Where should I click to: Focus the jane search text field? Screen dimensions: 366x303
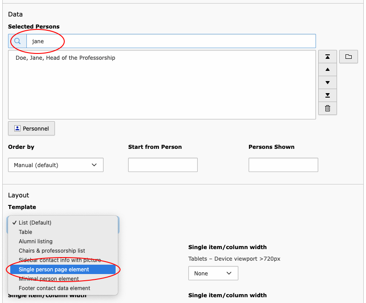click(171, 41)
